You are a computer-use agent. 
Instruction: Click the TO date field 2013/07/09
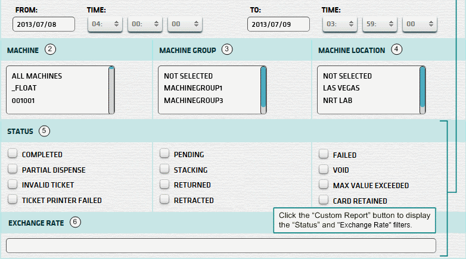click(278, 24)
